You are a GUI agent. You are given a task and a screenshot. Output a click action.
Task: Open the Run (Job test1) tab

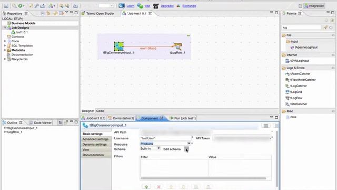(183, 118)
